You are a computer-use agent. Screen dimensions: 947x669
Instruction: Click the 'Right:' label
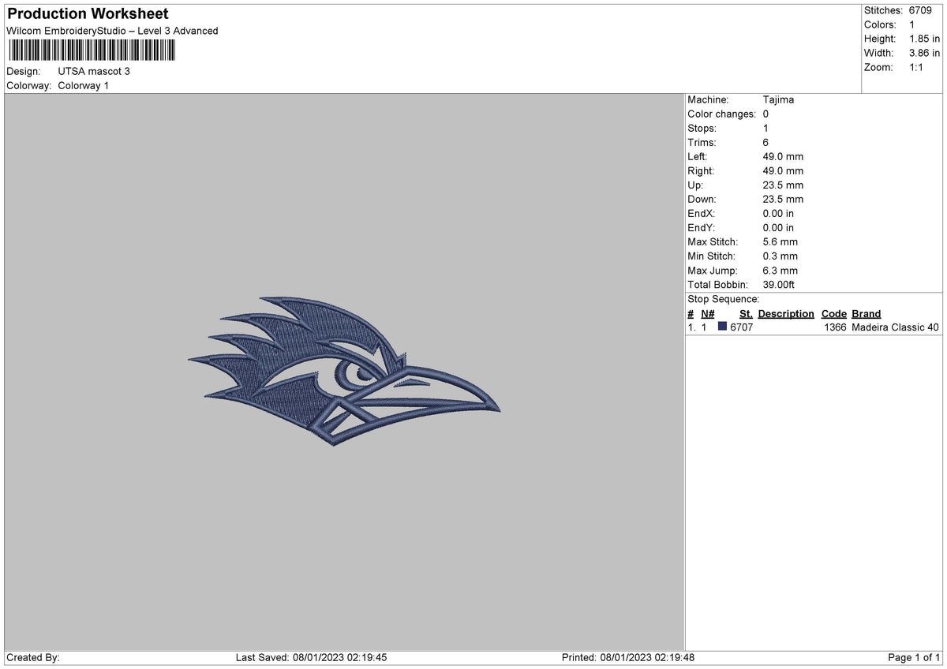coord(701,170)
